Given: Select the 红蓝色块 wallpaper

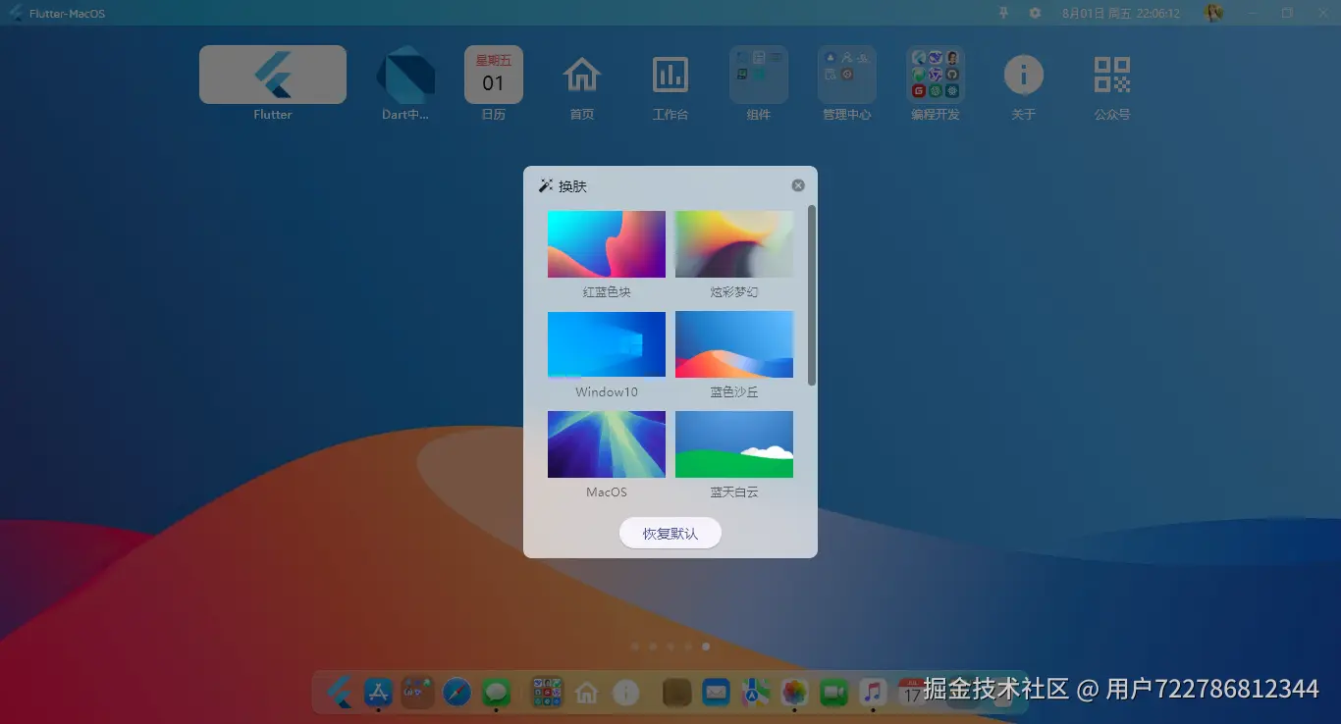Looking at the screenshot, I should coord(606,243).
